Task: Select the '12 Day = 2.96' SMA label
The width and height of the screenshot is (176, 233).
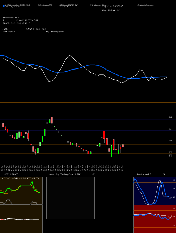Action: (x=13, y=7)
